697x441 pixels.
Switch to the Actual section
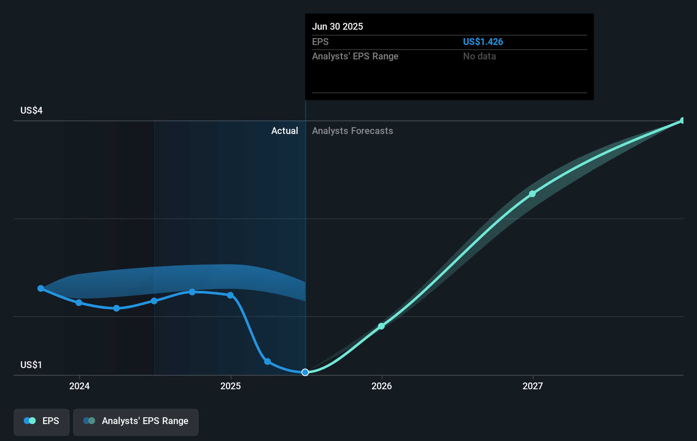click(284, 131)
